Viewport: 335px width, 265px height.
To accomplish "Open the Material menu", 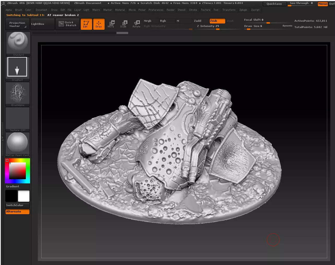I will tap(120, 10).
